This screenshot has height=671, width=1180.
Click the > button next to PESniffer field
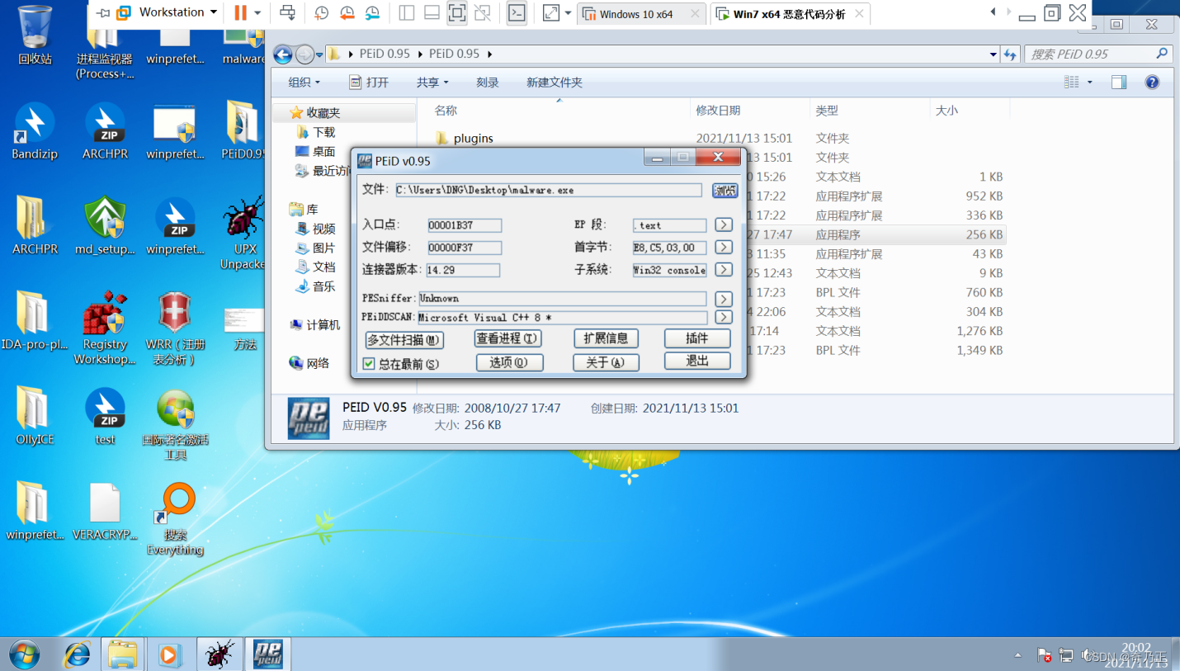pyautogui.click(x=723, y=299)
